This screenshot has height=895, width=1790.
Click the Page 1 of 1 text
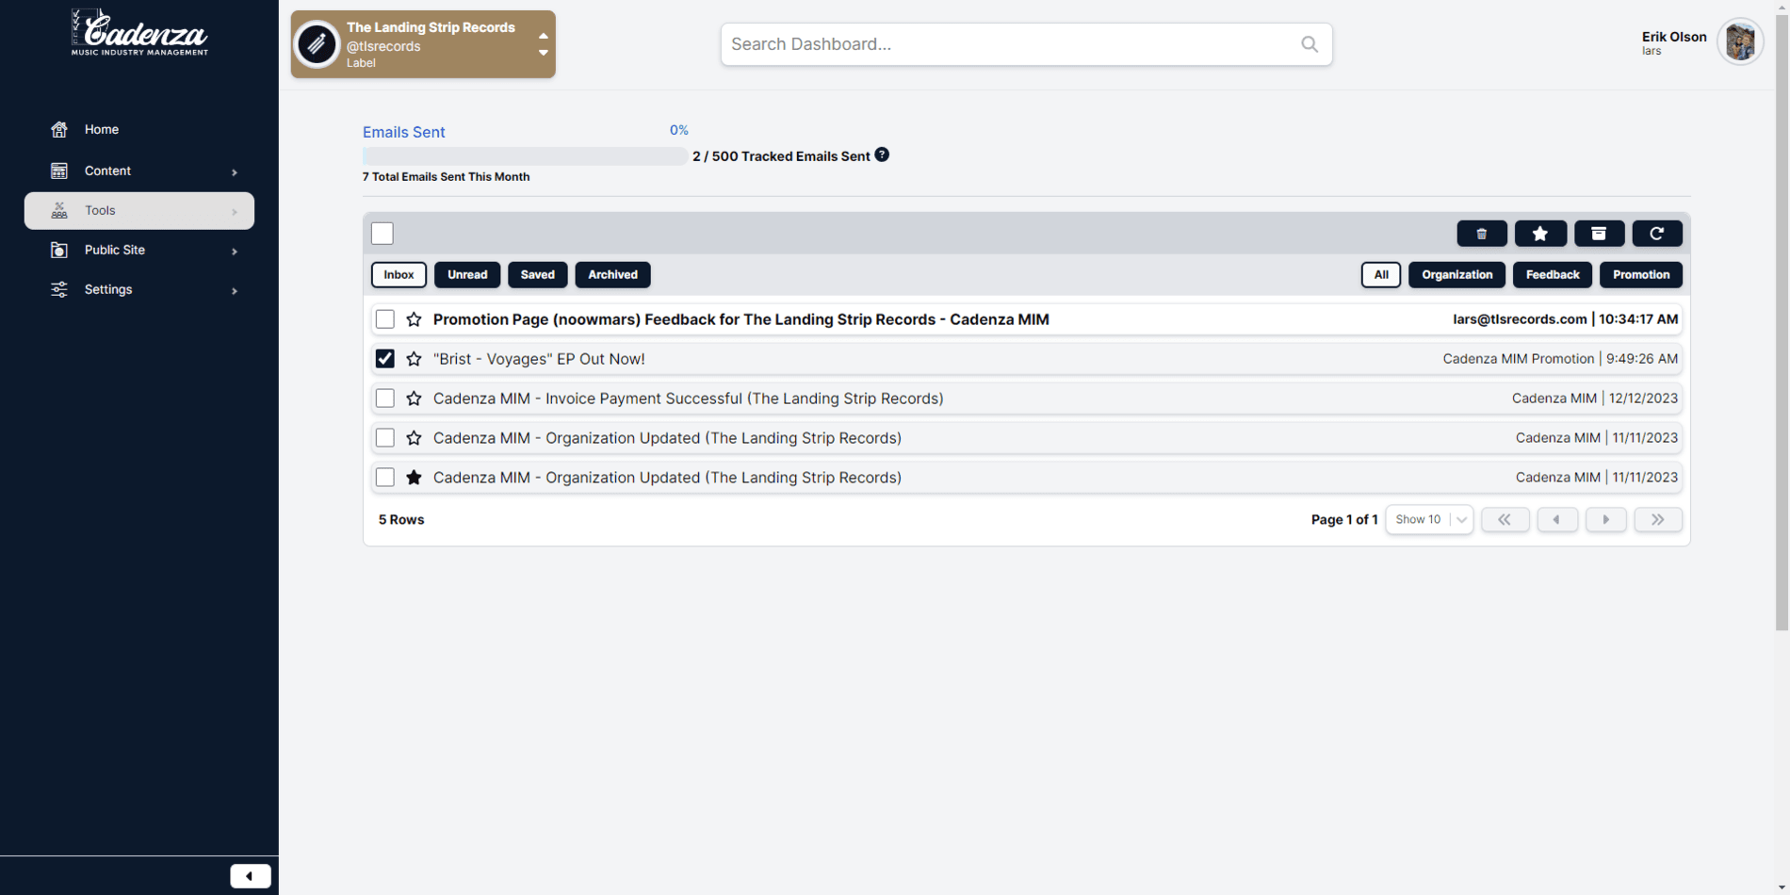[x=1344, y=519]
